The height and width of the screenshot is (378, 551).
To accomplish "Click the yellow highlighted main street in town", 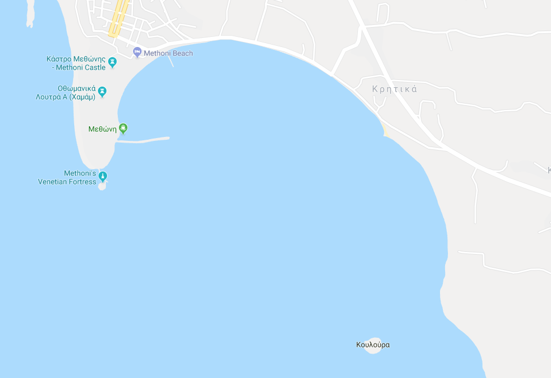I will (118, 18).
